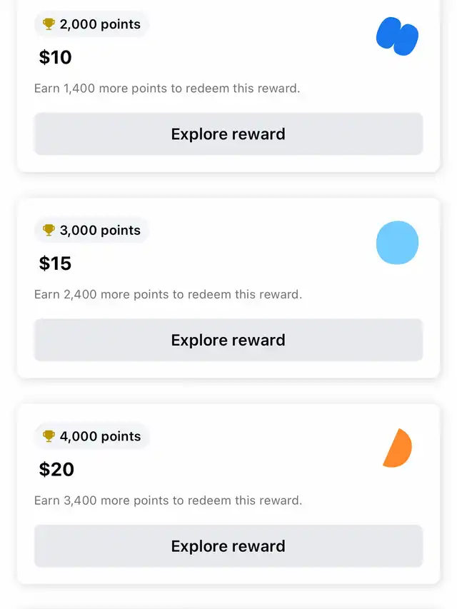Click trophy icon beside 3,000 points
457x609 pixels.
tap(49, 230)
